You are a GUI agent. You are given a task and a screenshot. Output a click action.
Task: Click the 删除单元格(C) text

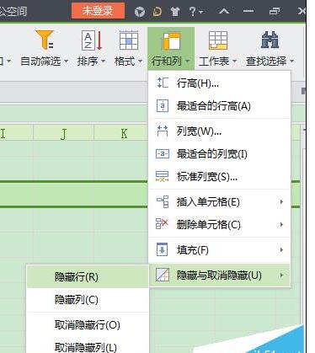tap(209, 225)
